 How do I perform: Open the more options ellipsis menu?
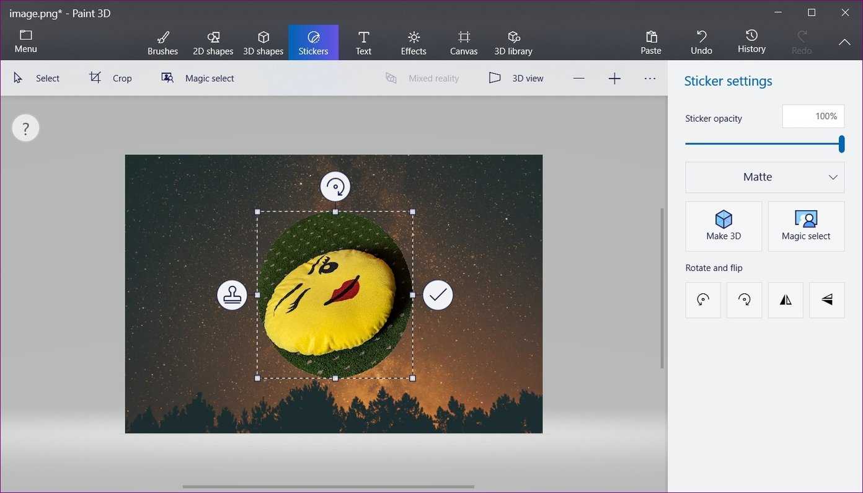pos(650,78)
